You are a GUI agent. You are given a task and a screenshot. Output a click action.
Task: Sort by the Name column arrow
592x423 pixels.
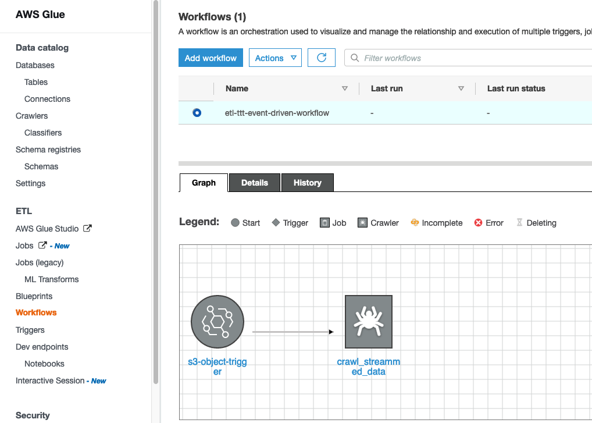345,88
